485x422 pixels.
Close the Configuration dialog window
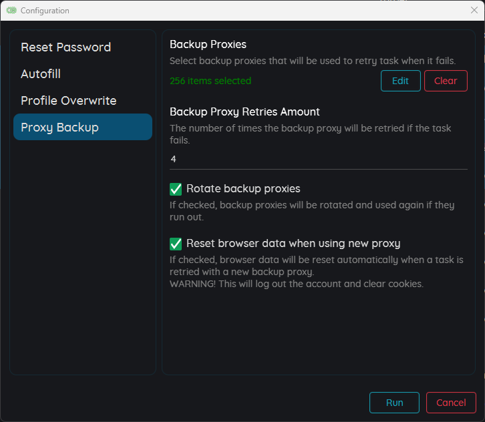[474, 10]
